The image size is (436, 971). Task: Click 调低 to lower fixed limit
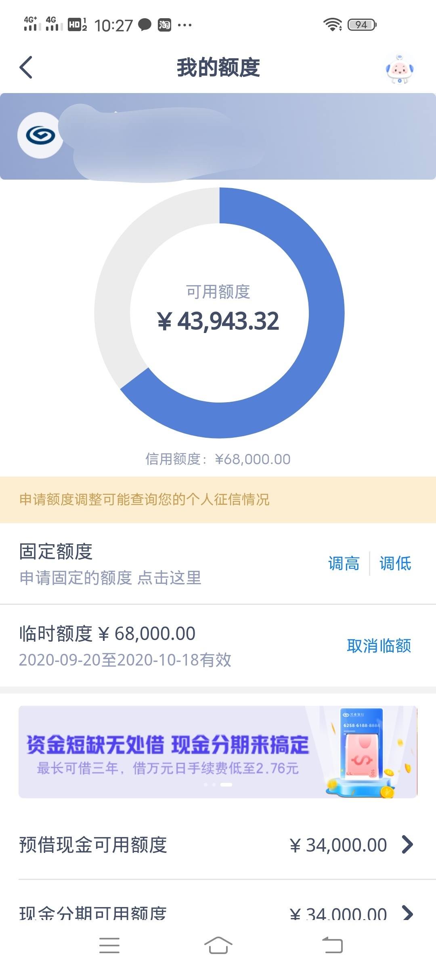point(395,563)
